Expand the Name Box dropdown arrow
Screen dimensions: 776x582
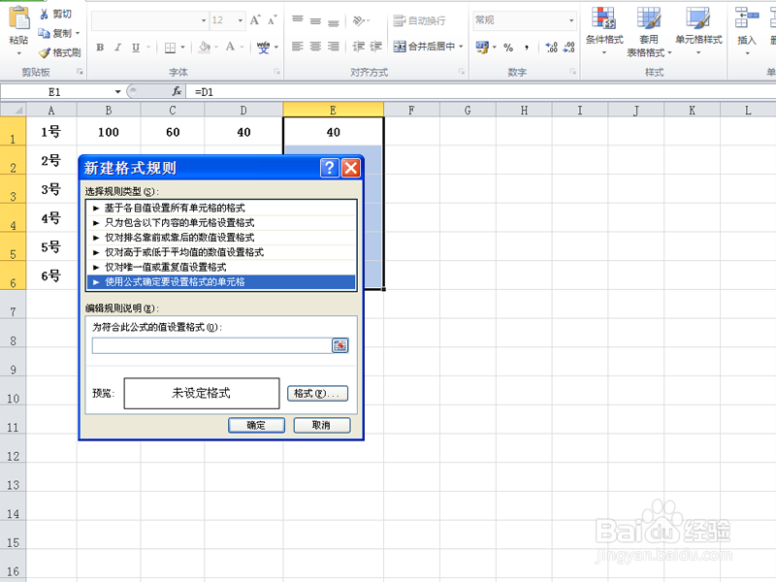(117, 91)
